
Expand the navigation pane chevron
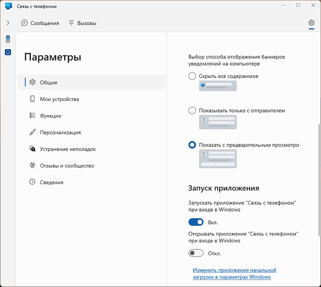coord(8,23)
